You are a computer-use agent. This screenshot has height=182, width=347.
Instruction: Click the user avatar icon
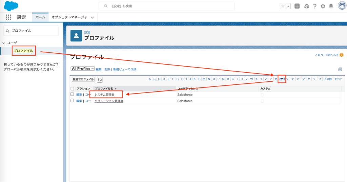[x=342, y=6]
